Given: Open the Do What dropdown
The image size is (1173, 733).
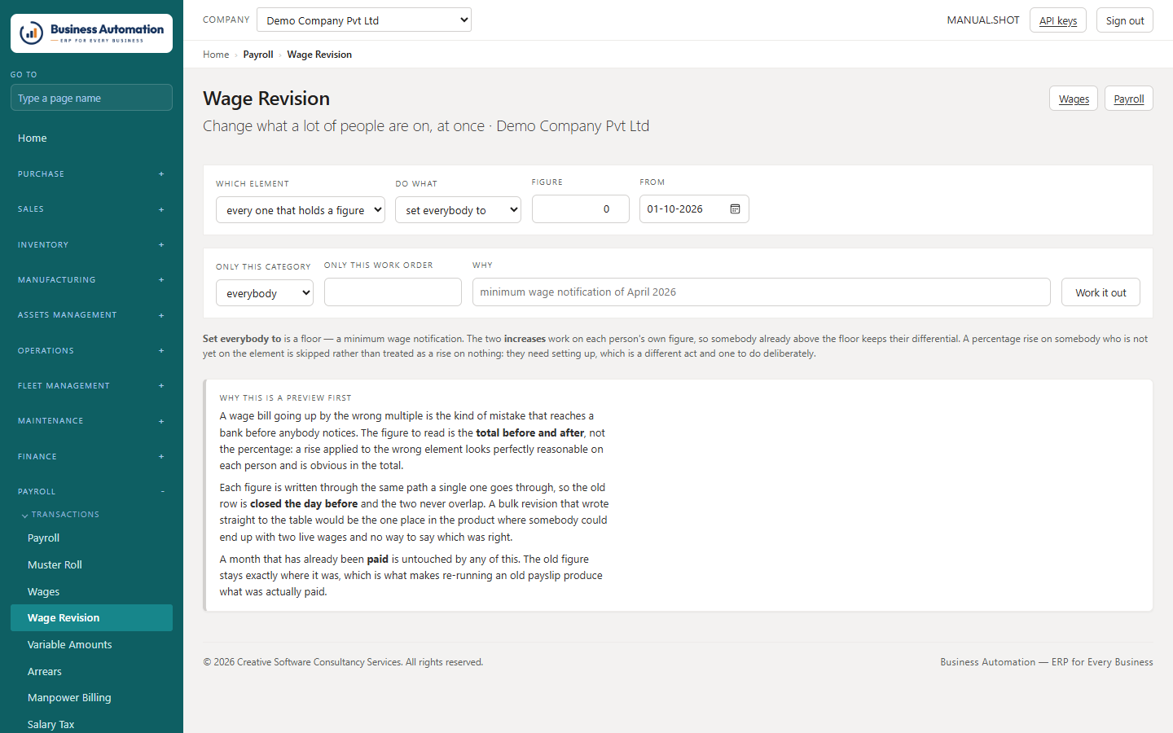Looking at the screenshot, I should [458, 210].
